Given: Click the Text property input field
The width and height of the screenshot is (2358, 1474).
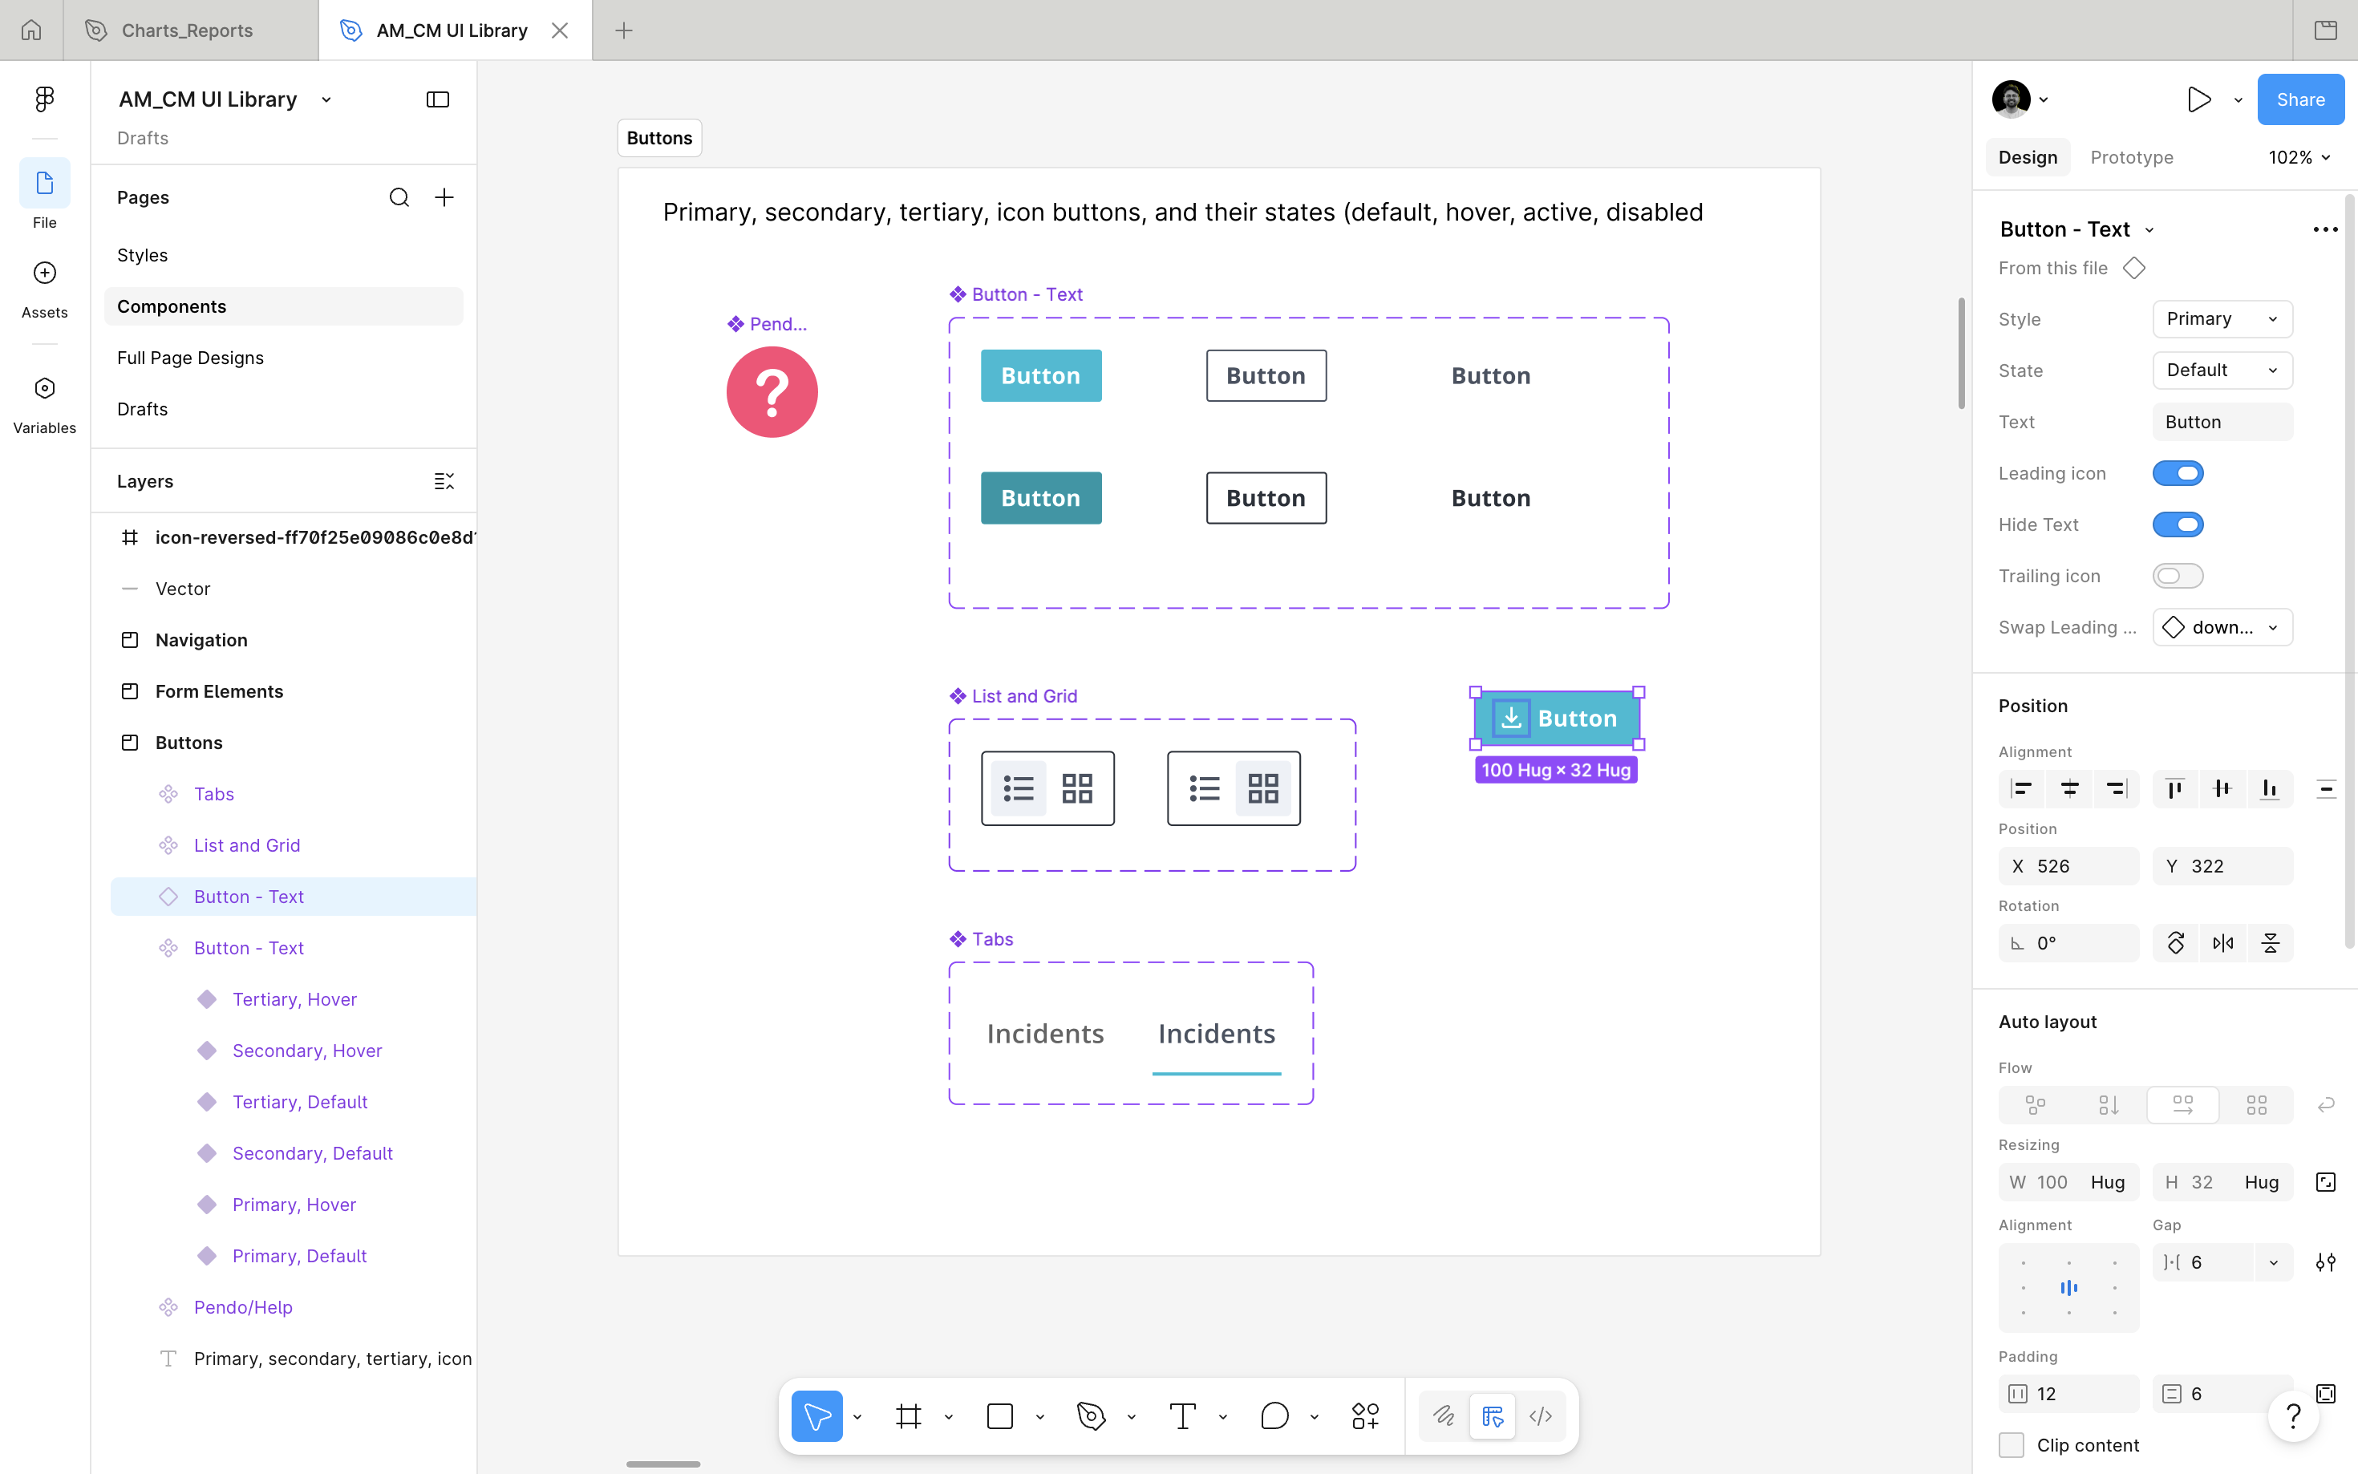Looking at the screenshot, I should click(2222, 422).
